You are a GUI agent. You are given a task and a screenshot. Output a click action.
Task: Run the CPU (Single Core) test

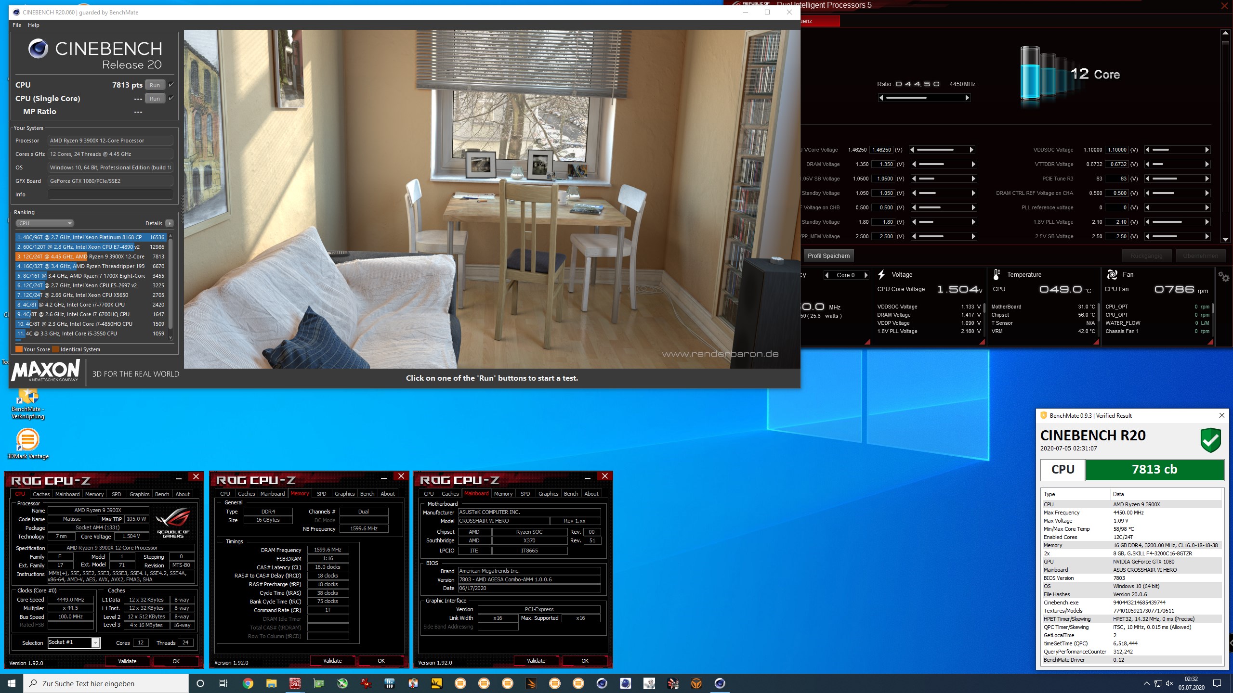point(155,99)
